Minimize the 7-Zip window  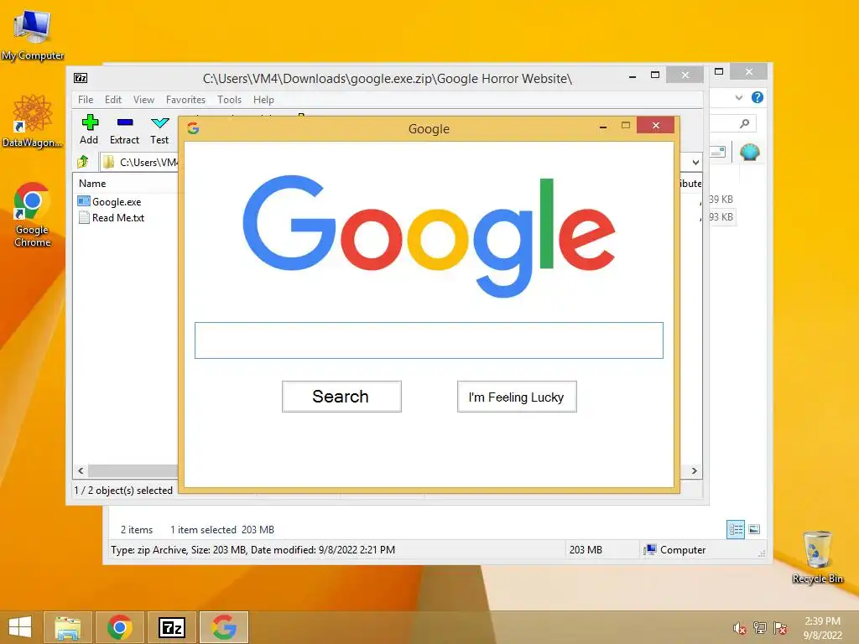pos(633,75)
